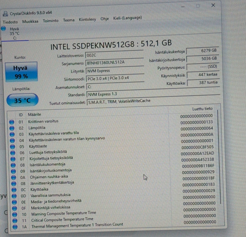This screenshot has height=237, width=246.
Task: Click raw value 0000000A452338
Action: click(x=198, y=160)
